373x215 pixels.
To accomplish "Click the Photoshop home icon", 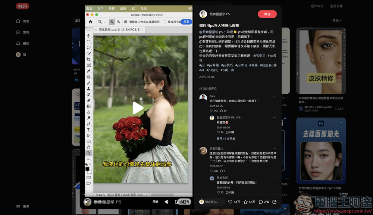I will (x=90, y=22).
